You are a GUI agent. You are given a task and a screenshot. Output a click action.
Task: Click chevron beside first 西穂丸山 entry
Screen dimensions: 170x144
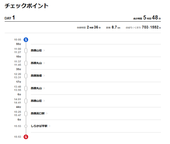44,63
